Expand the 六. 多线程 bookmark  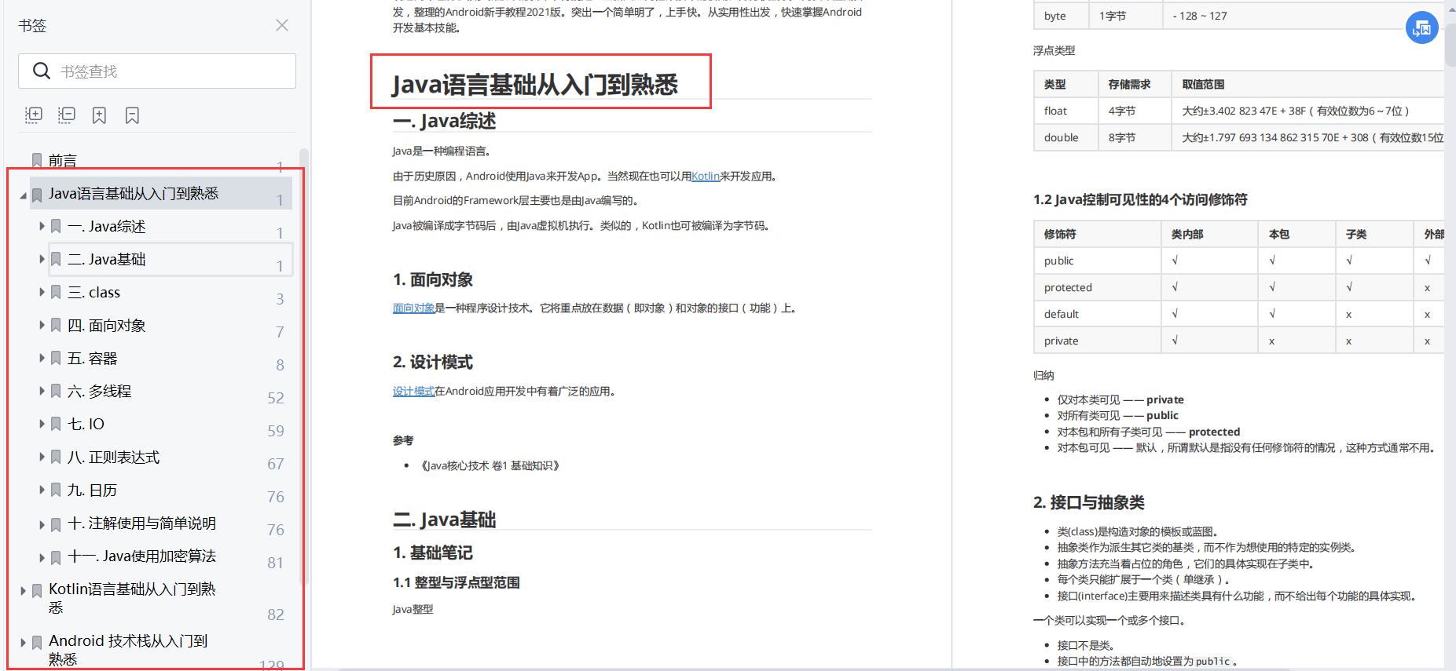[x=42, y=391]
